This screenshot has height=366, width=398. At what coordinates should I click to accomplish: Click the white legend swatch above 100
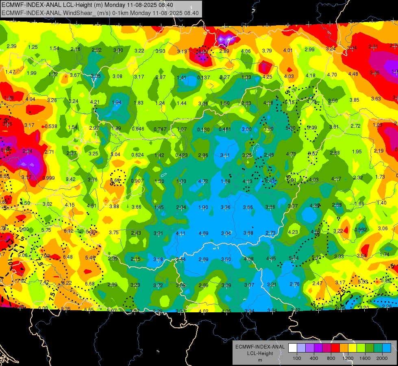click(293, 348)
